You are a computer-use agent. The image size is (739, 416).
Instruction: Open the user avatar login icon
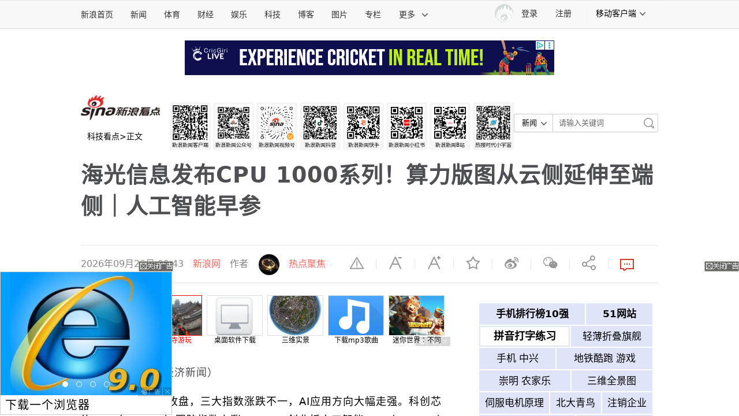(x=504, y=13)
